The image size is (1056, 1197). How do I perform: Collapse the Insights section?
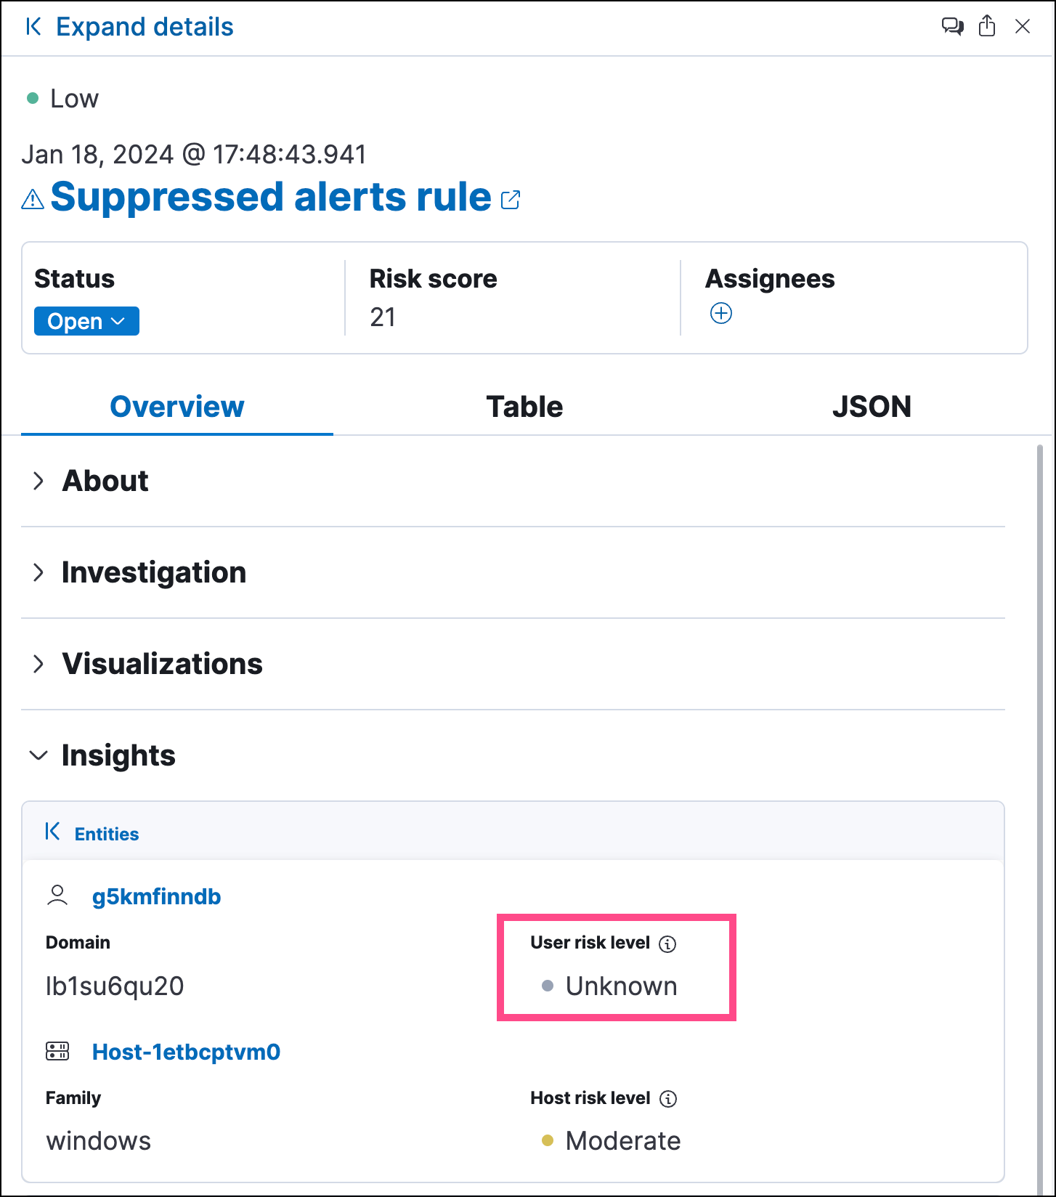pos(39,755)
